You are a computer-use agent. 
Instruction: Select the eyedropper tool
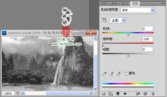[x=104, y=74]
